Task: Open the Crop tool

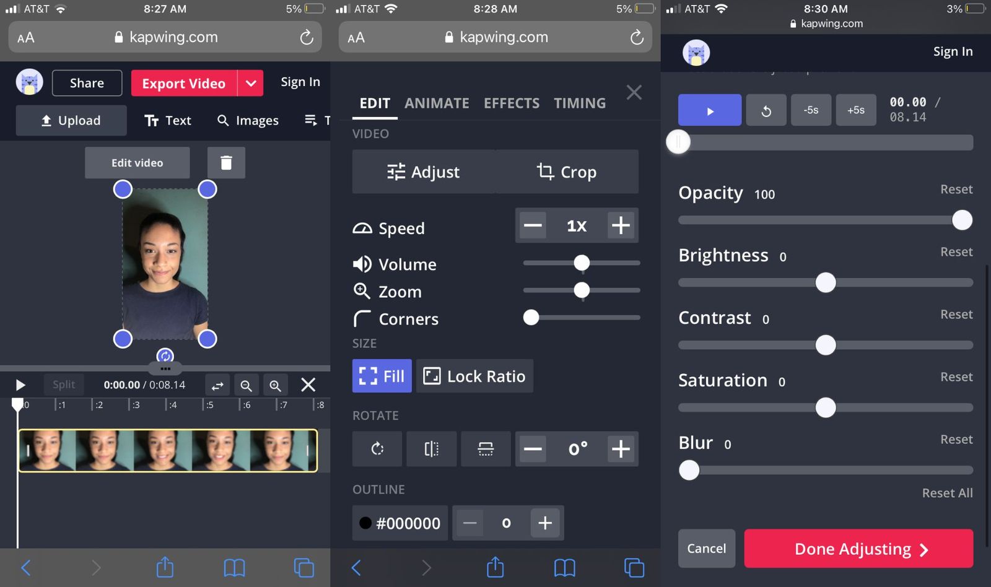Action: (567, 172)
